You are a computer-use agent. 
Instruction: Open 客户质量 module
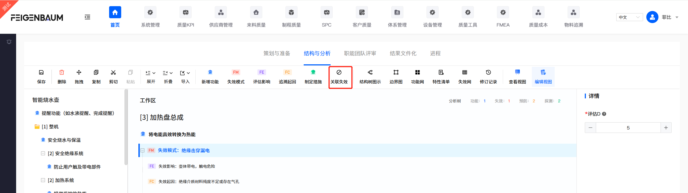click(x=362, y=17)
